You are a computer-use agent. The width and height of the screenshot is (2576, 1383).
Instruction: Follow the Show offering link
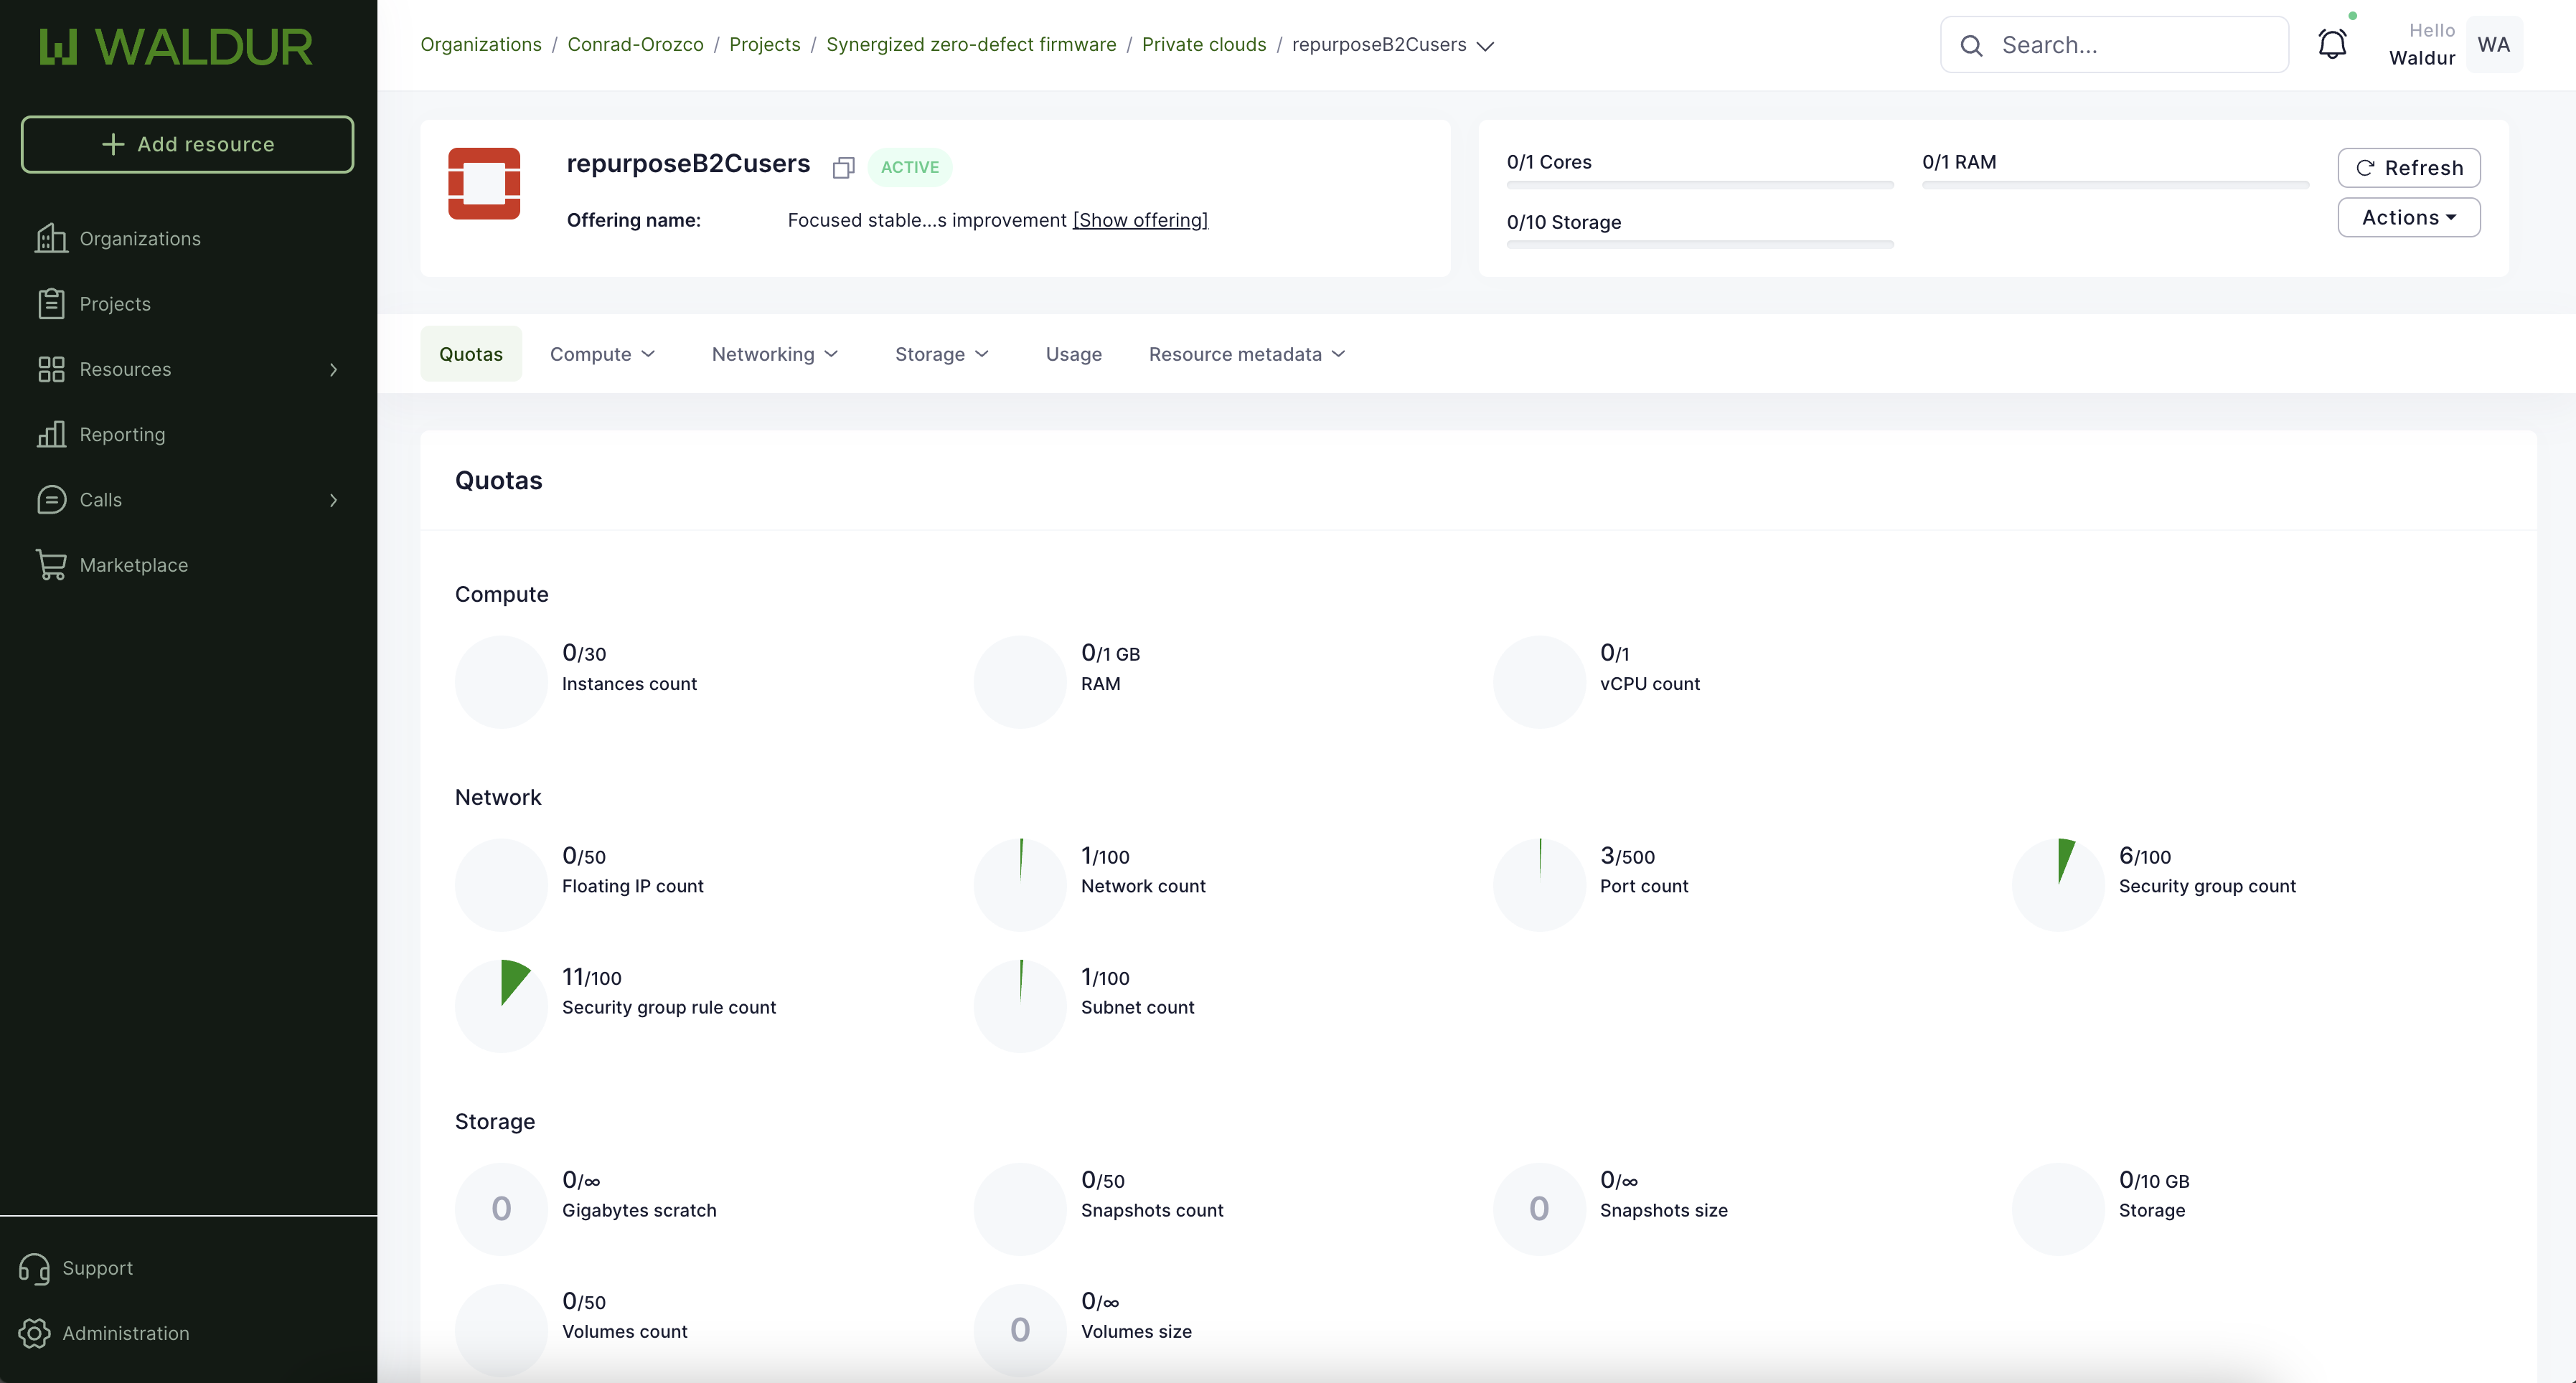click(x=1140, y=220)
